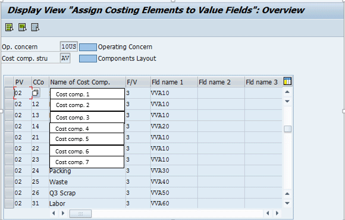The height and width of the screenshot is (220, 345).
Task: Open the table column settings icon
Action: pyautogui.click(x=287, y=81)
